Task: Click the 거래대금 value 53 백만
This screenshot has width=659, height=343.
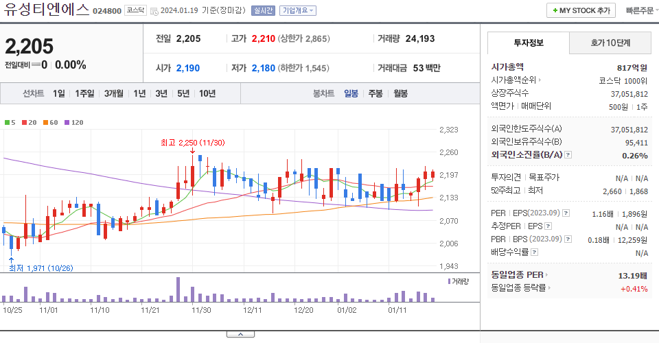Action: 426,68
